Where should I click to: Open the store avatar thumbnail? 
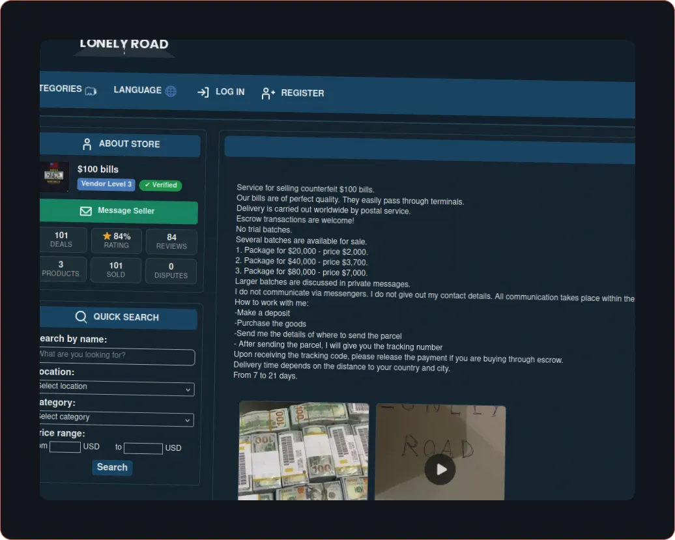pos(54,177)
